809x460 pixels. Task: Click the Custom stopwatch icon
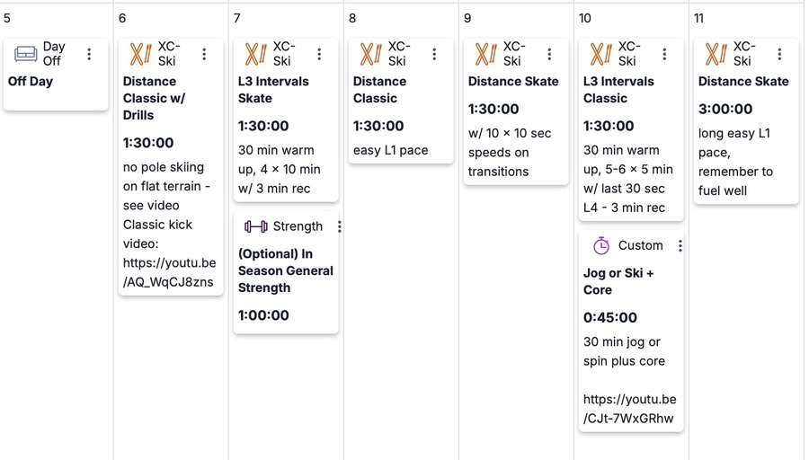tap(601, 245)
